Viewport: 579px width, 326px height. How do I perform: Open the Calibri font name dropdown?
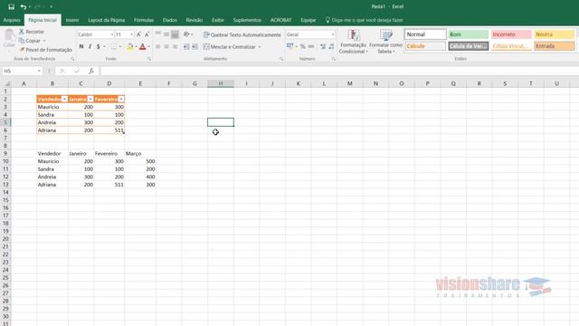click(111, 34)
